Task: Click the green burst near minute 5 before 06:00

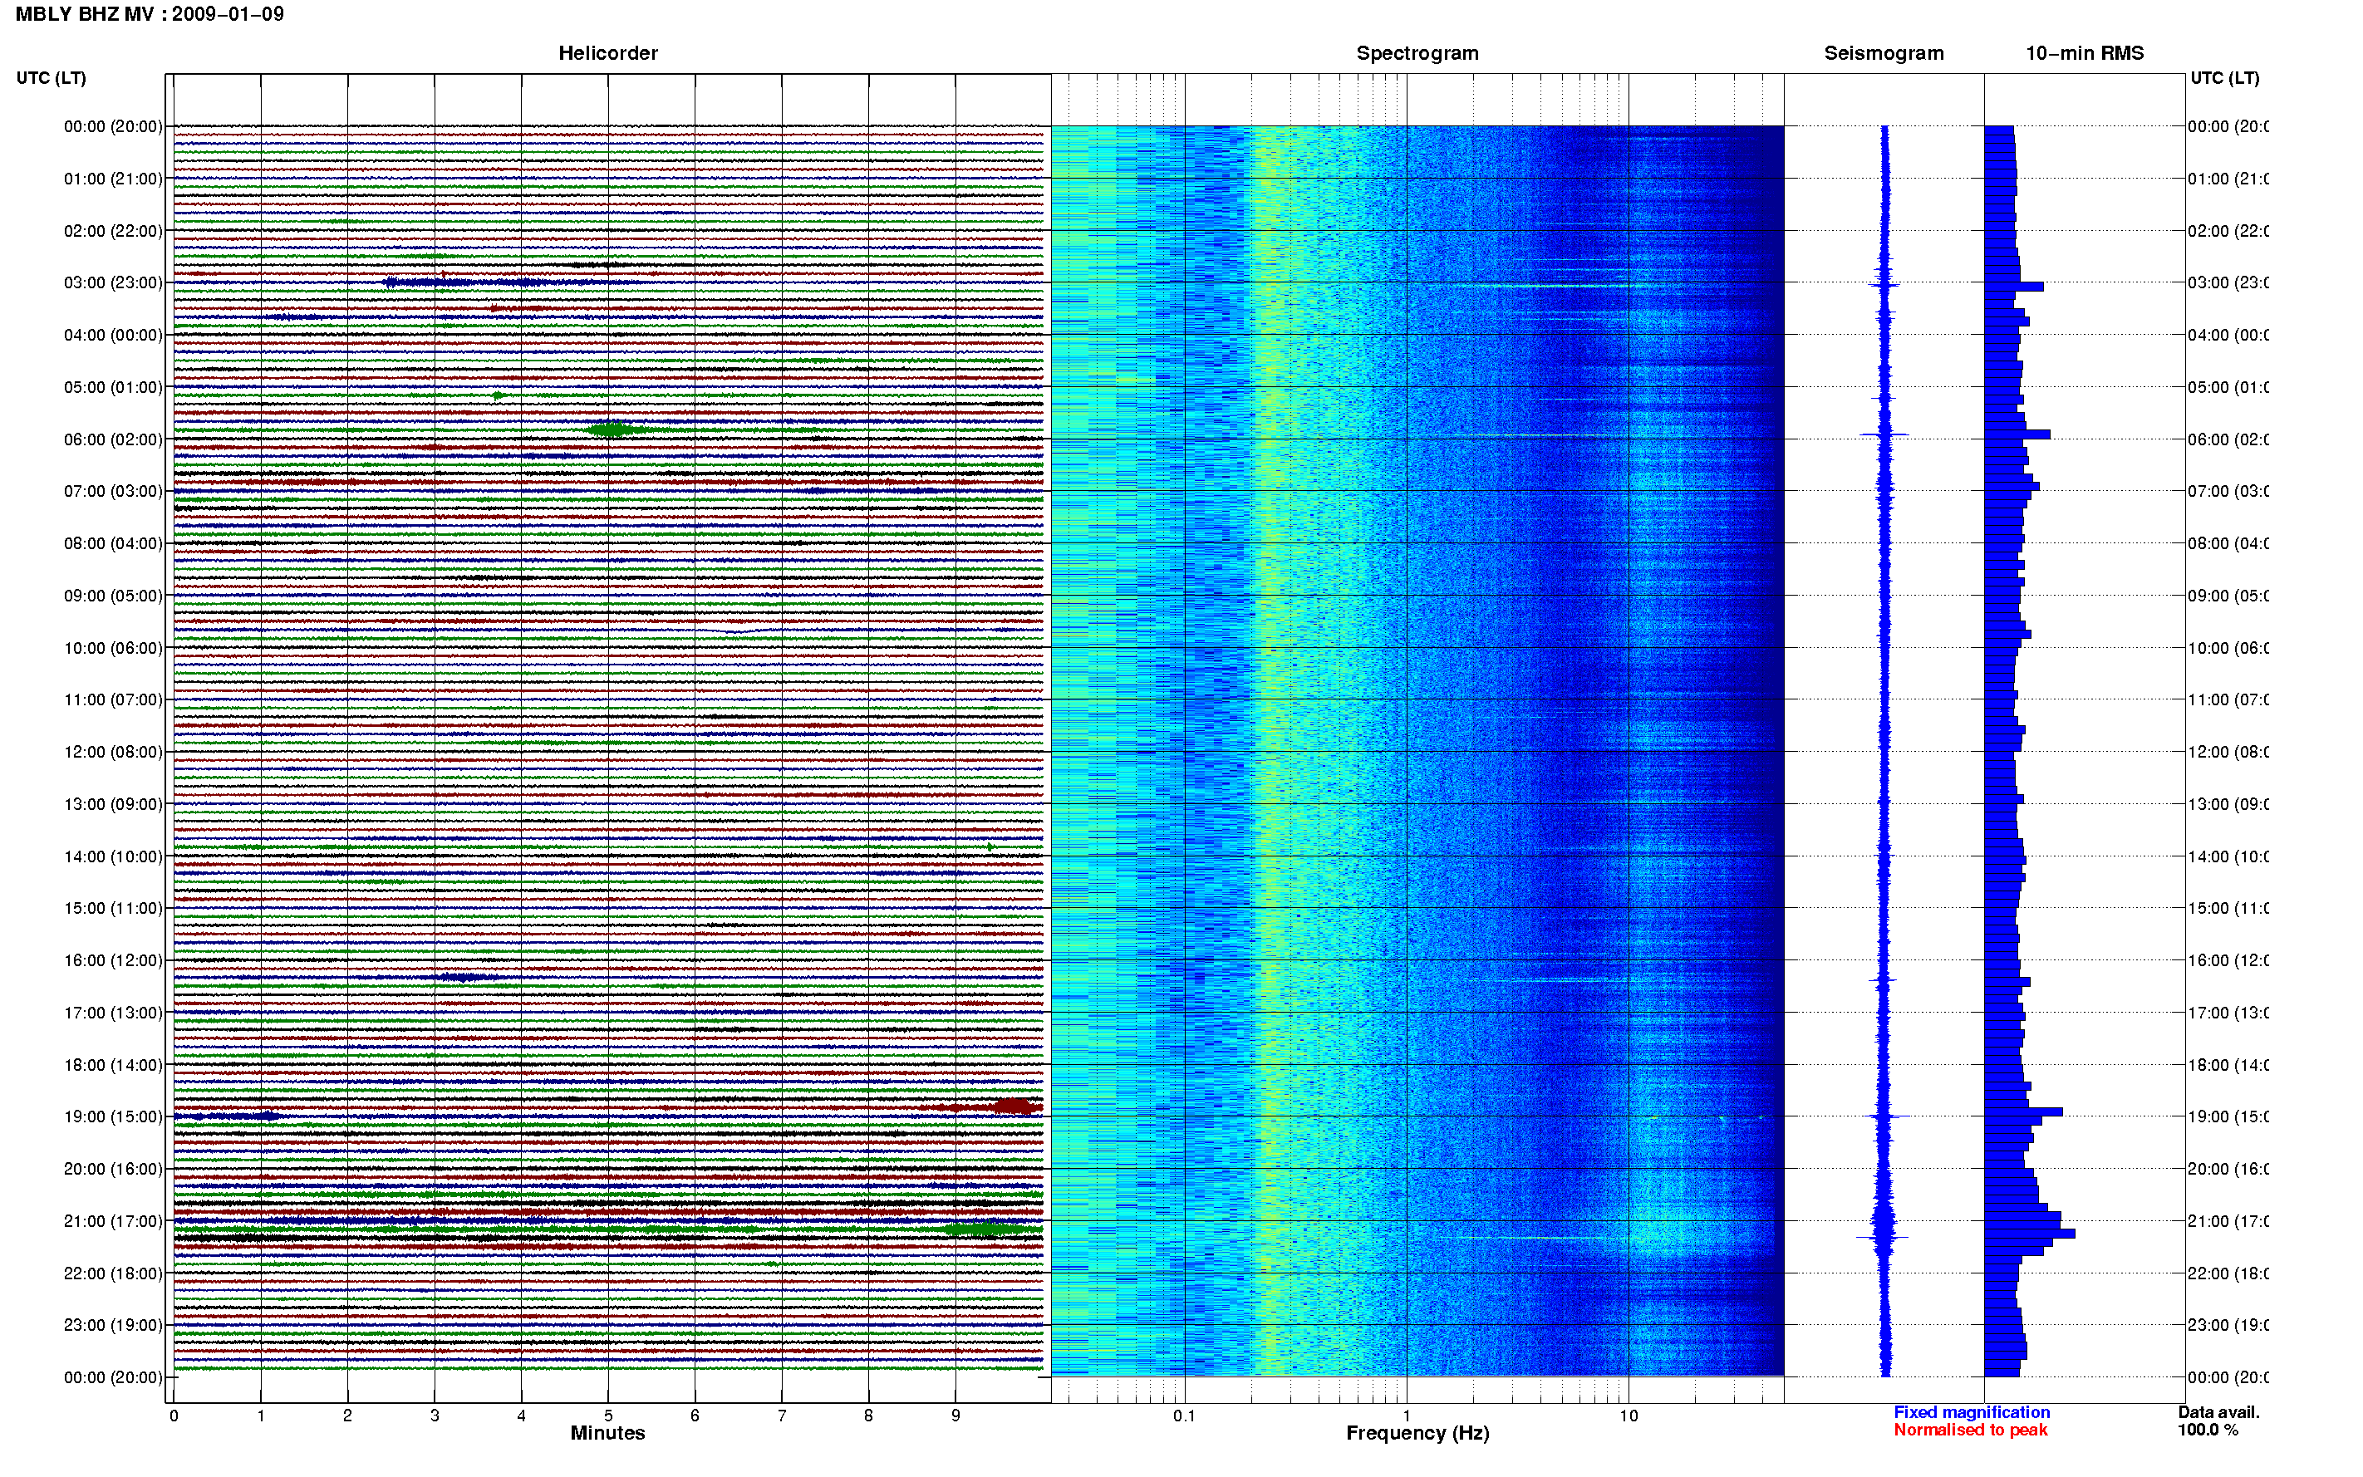Action: click(612, 429)
